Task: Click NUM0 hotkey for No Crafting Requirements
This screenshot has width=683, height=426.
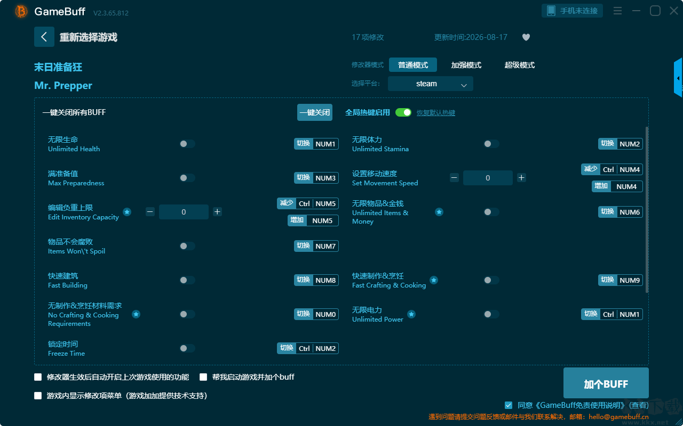Action: 316,314
